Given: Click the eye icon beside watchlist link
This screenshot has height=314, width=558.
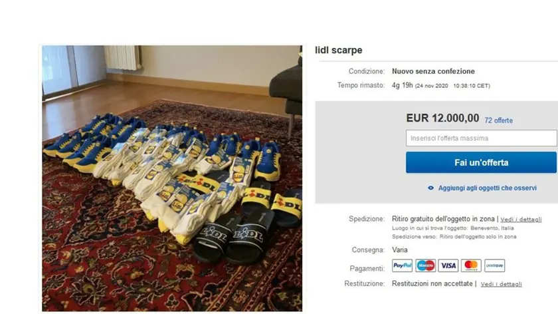Looking at the screenshot, I should (x=430, y=188).
